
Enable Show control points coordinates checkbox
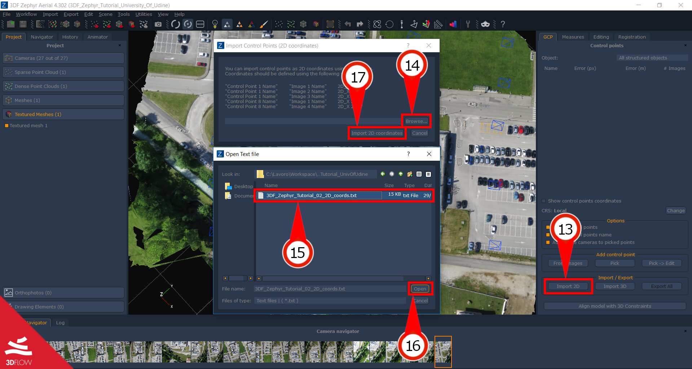[544, 201]
